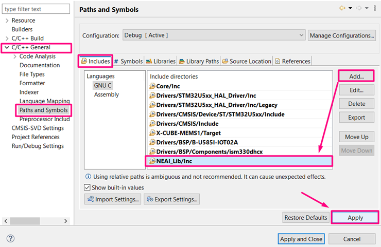Screen dimensions: 381x247
Task: Select Formatter in the tree
Action: pos(32,83)
